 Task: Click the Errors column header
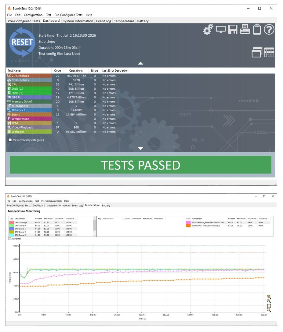[94, 70]
